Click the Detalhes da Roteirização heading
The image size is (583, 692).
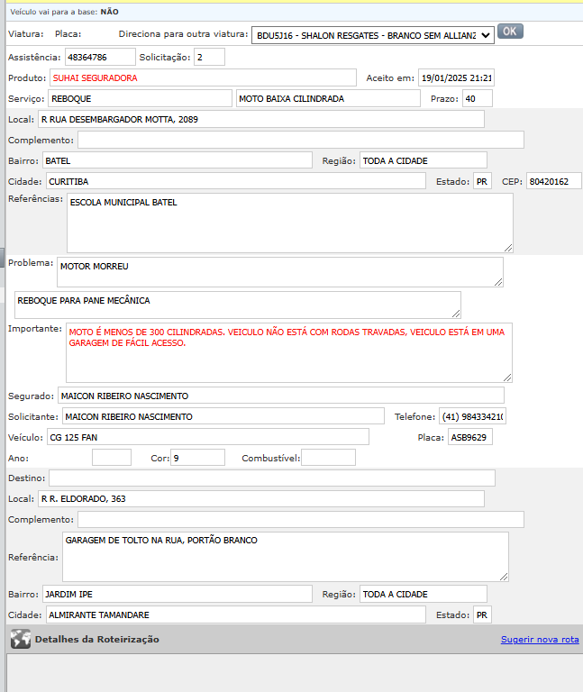pyautogui.click(x=97, y=640)
